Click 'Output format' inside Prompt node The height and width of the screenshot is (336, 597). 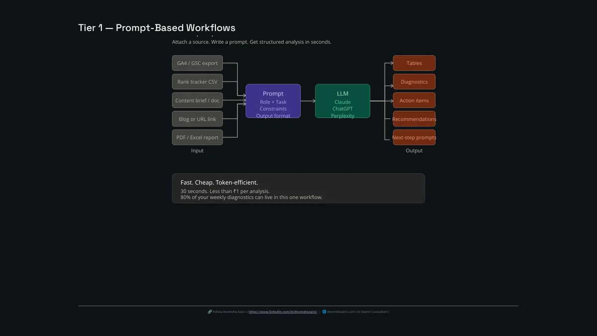(x=273, y=115)
